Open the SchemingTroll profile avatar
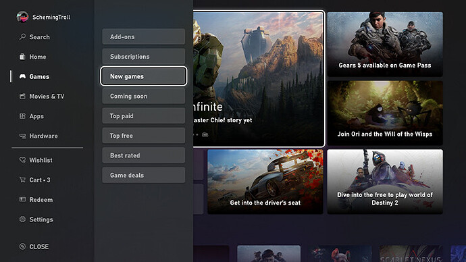Viewport: 466px width, 262px height. point(22,17)
